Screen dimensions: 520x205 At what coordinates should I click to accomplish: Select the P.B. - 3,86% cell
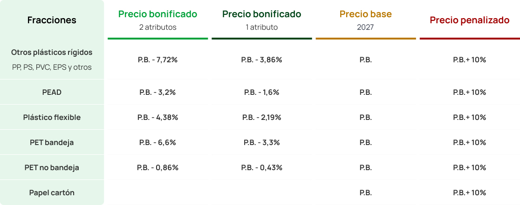click(x=262, y=60)
